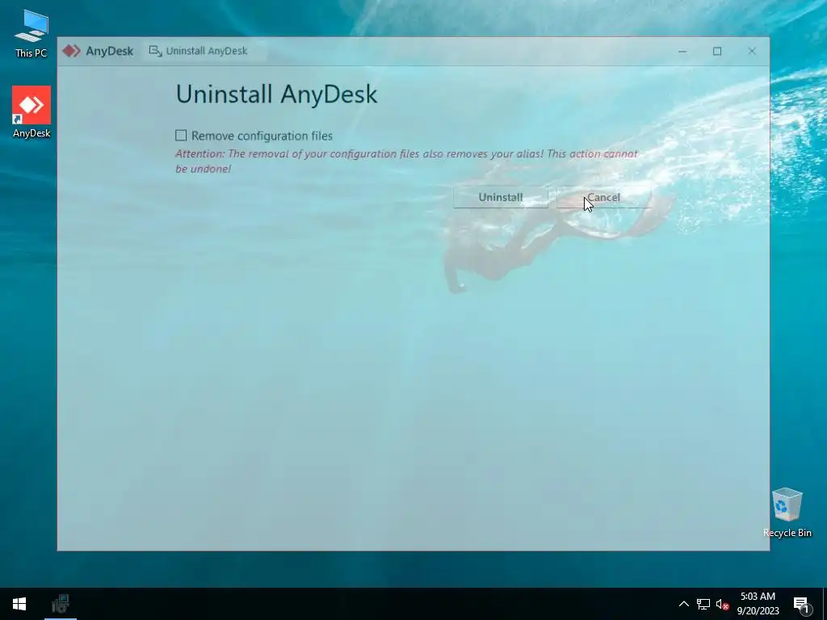
Task: Open the network status tray icon
Action: tap(703, 604)
